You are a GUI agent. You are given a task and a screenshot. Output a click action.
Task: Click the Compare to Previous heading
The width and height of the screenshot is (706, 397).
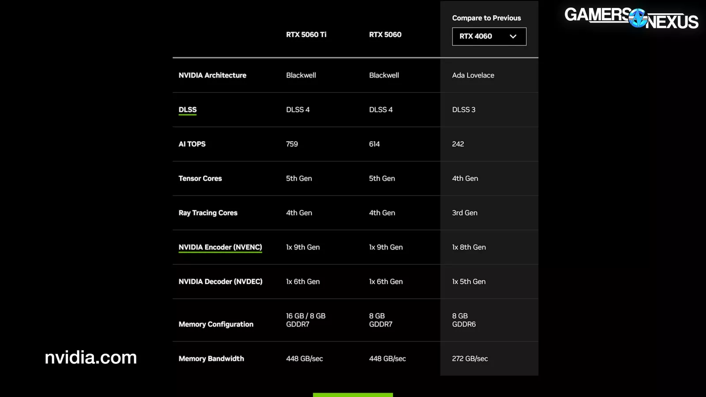coord(486,18)
